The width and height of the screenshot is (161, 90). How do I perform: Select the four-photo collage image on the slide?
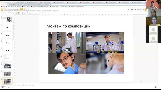point(86,53)
